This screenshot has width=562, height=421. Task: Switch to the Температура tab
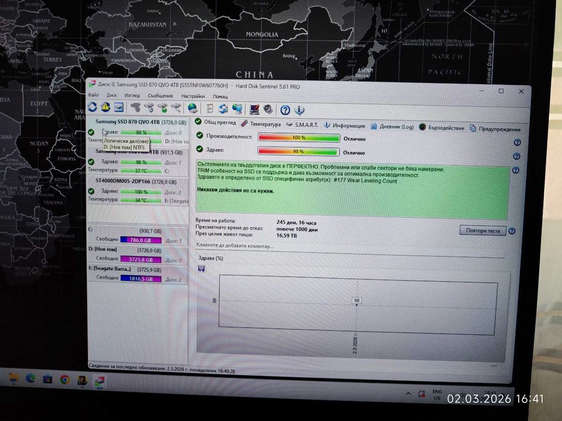[x=261, y=124]
